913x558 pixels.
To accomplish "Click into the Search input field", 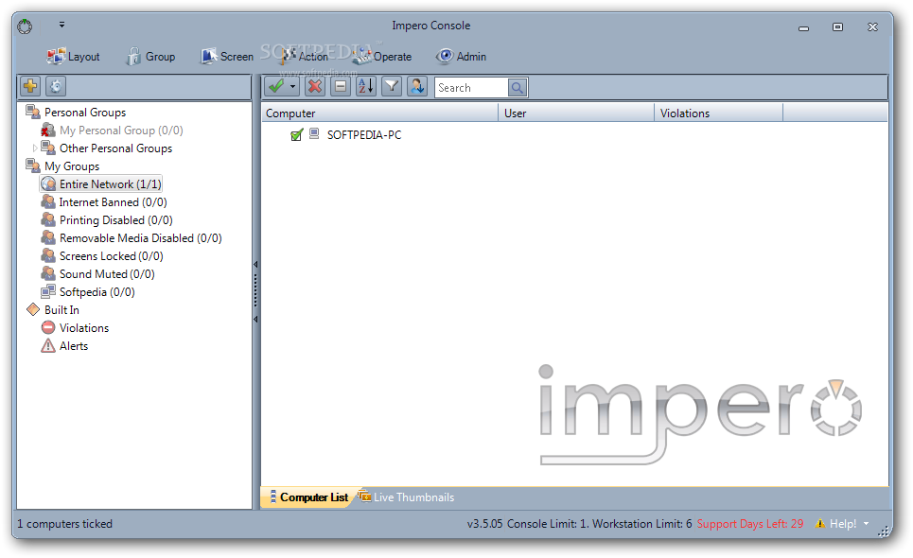I will pyautogui.click(x=471, y=87).
